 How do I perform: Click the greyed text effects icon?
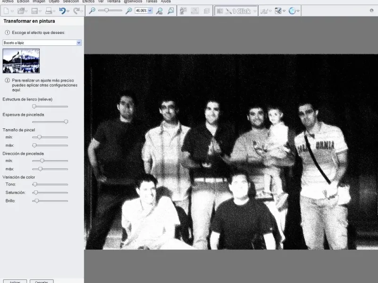(x=264, y=11)
